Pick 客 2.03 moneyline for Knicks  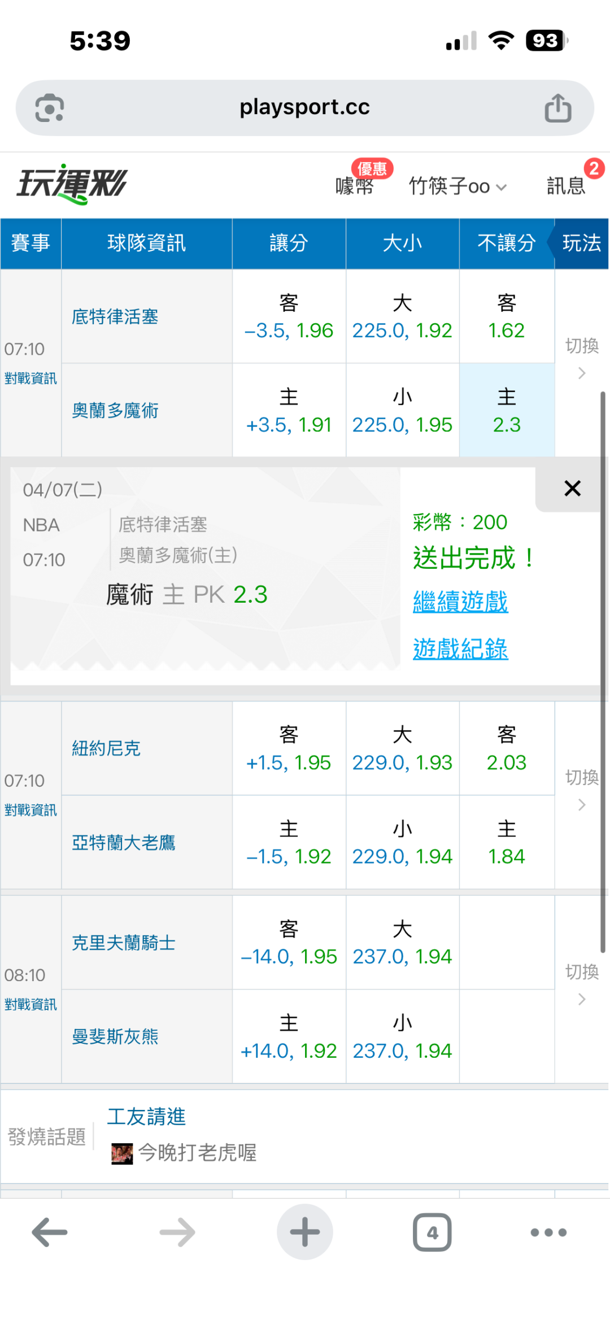click(507, 748)
